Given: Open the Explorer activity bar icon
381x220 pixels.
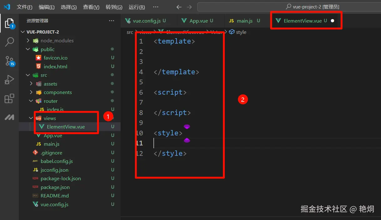Looking at the screenshot, I should [9, 23].
